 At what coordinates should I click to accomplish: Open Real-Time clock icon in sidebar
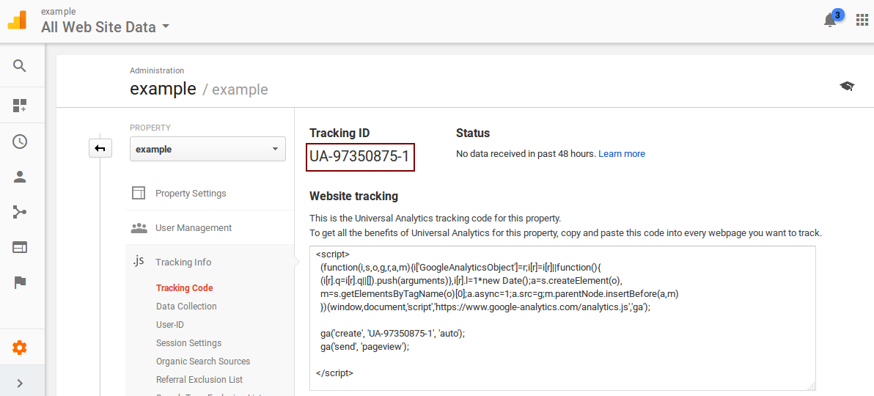click(20, 142)
